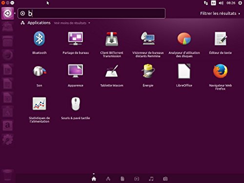Open the system gear menu in top panel
The width and height of the screenshot is (244, 183).
[240, 3]
